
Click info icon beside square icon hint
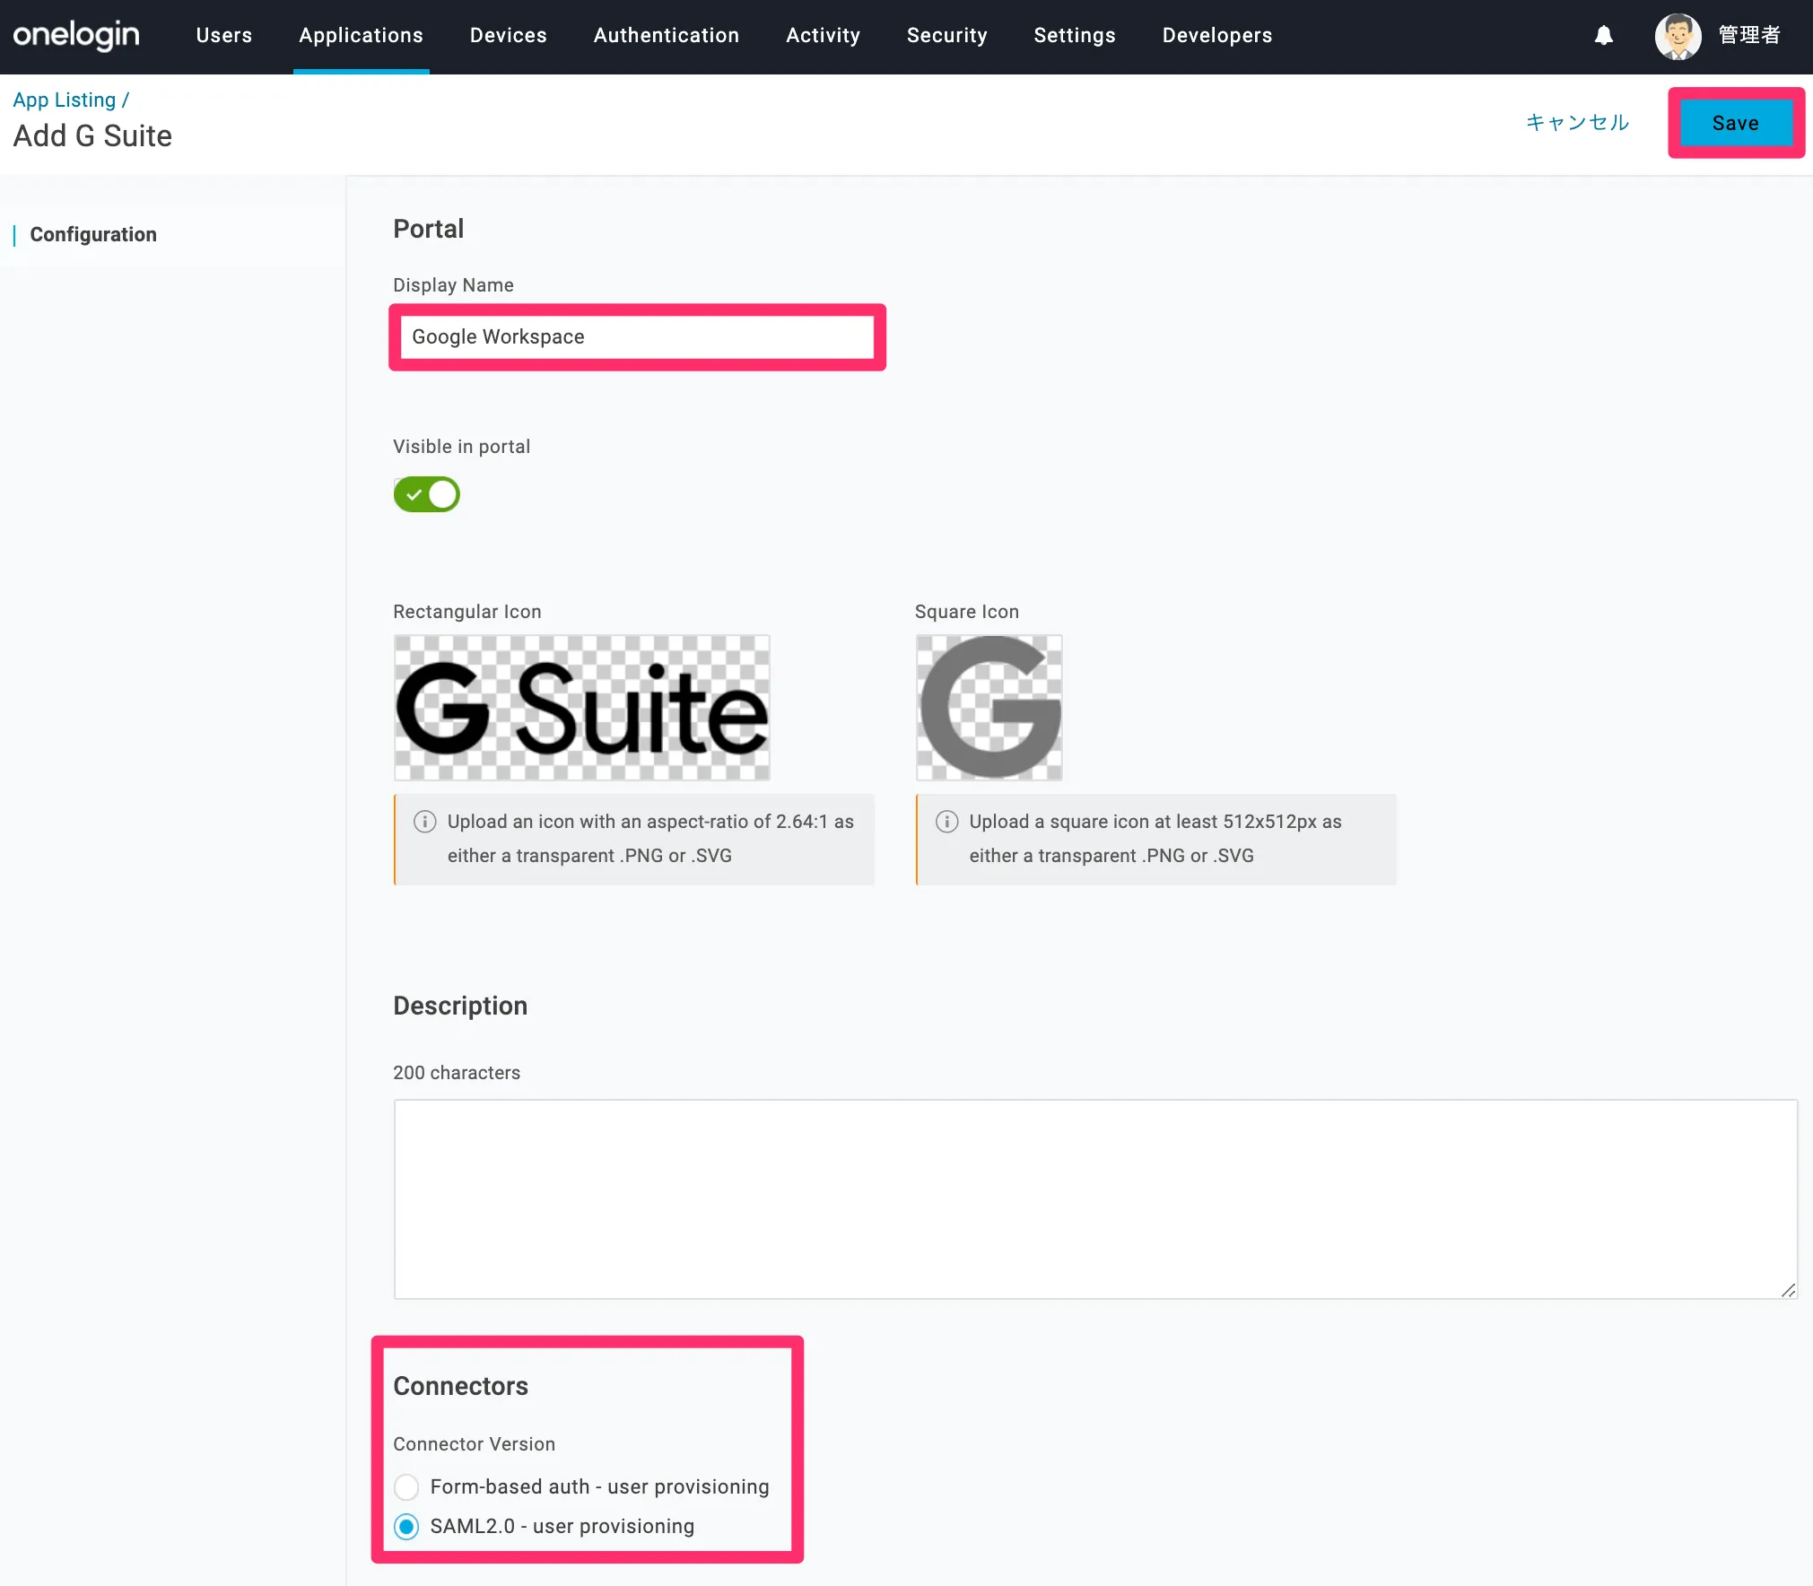(x=946, y=822)
